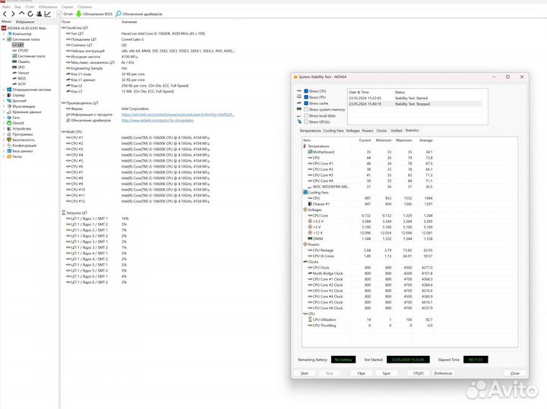This screenshot has width=547, height=409.
Task: Collapse the Системная плата tree node
Action: 3,39
